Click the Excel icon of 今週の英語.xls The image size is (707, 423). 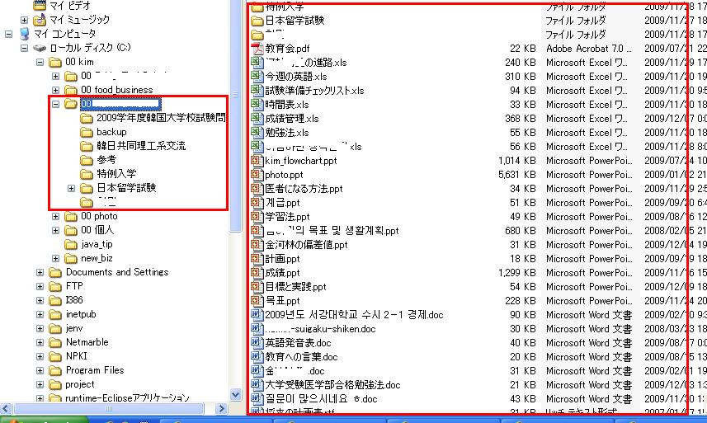256,77
